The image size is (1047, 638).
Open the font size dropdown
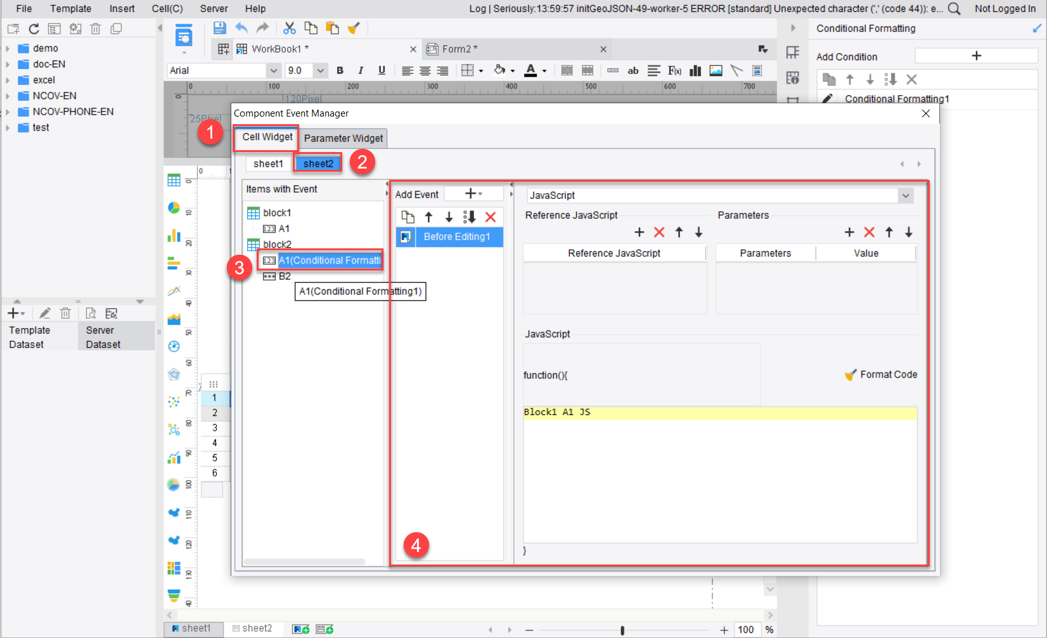(x=320, y=70)
